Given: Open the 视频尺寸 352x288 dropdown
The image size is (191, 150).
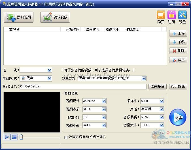Looking at the screenshot, I should (x=104, y=101).
